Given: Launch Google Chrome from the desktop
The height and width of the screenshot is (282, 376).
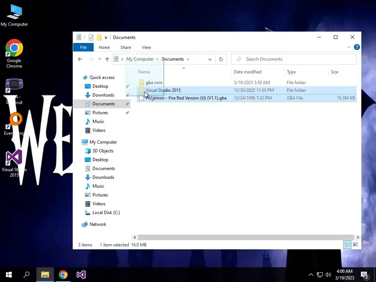Looking at the screenshot, I should tap(14, 54).
